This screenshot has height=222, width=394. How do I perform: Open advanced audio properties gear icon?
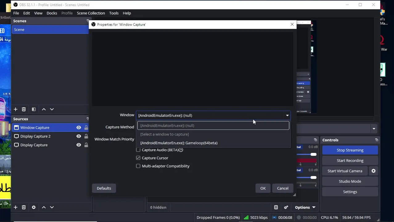click(286, 207)
